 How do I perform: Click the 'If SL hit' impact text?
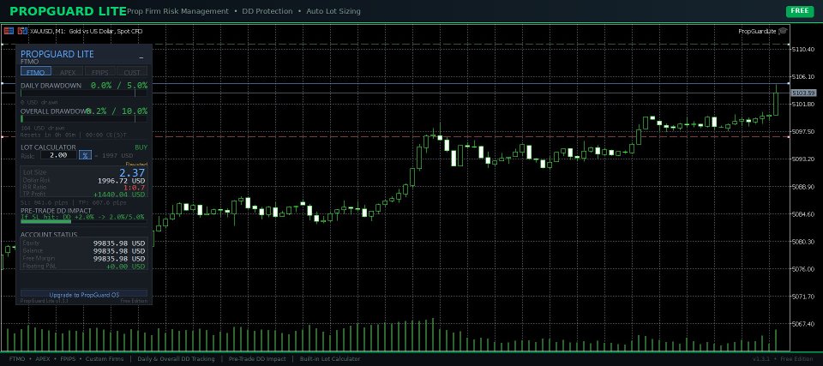(x=82, y=216)
